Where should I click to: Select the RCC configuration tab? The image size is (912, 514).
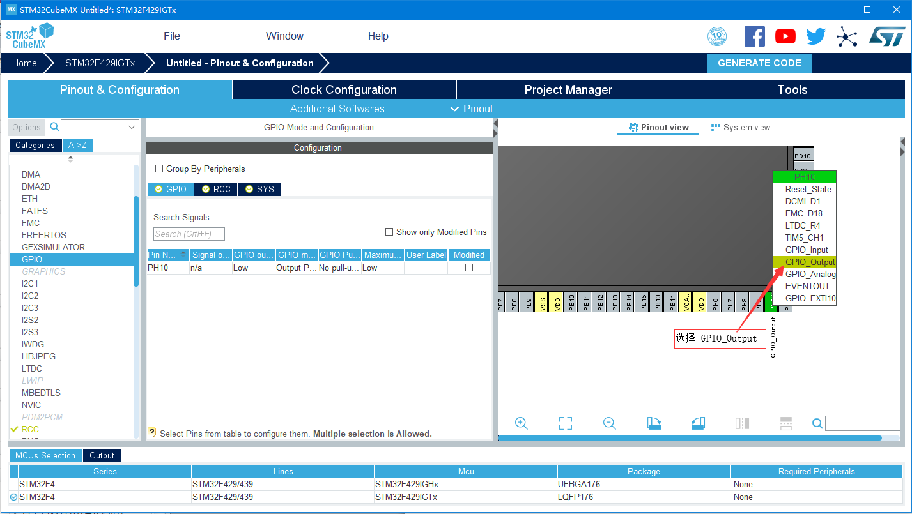tap(216, 189)
